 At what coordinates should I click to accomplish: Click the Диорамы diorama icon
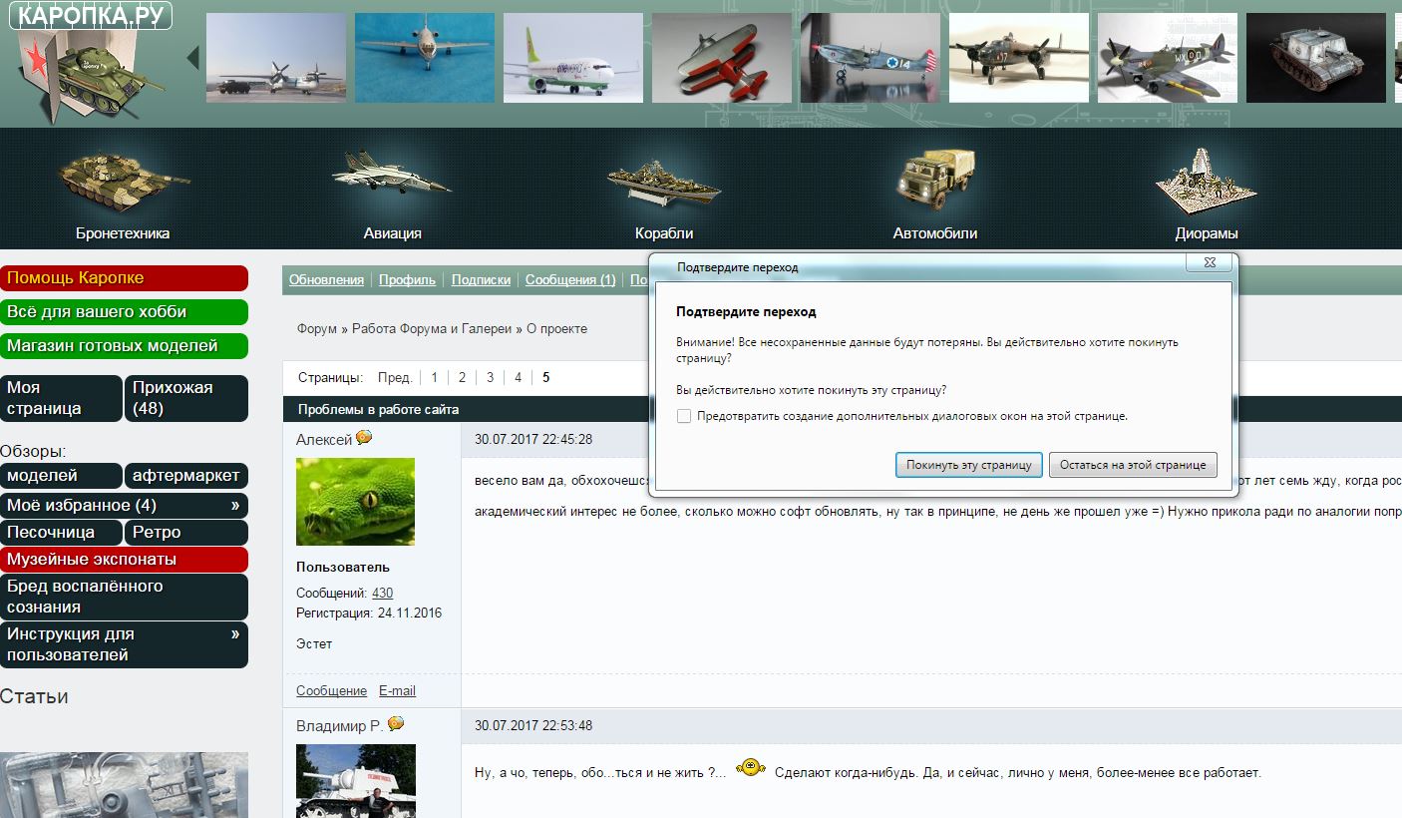pos(1206,182)
